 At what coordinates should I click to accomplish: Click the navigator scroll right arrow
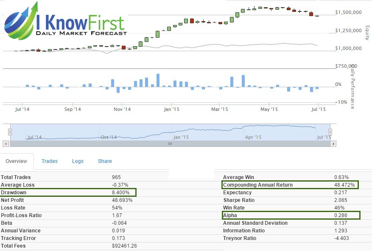333,144
